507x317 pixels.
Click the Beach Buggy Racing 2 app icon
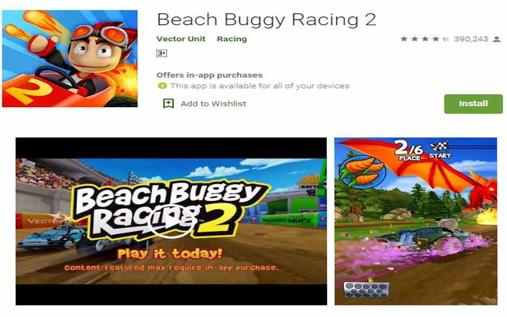70,59
